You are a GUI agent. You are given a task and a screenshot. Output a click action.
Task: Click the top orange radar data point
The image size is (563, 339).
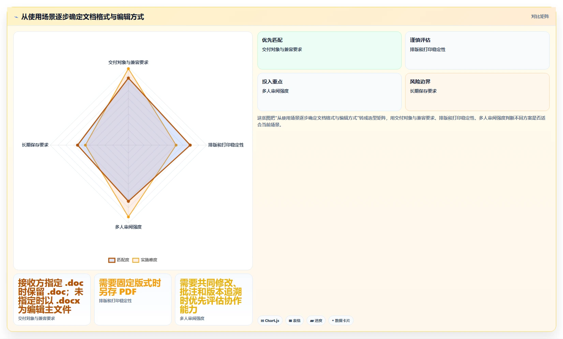coord(128,69)
